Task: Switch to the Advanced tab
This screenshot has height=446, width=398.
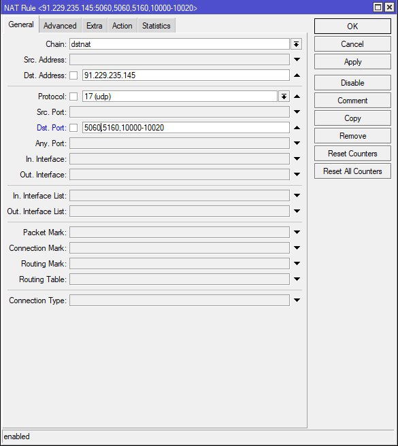Action: coord(60,26)
